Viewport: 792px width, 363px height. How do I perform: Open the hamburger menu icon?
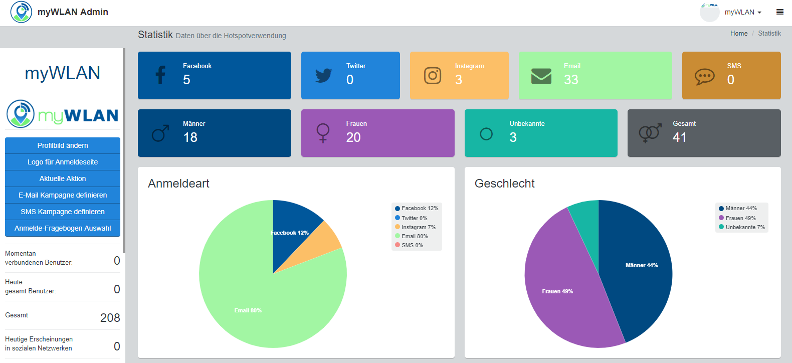click(x=780, y=12)
